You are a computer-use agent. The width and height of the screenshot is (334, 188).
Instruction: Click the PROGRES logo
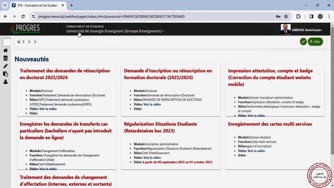click(x=26, y=29)
